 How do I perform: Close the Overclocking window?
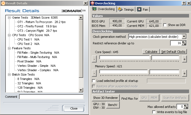click(189, 3)
